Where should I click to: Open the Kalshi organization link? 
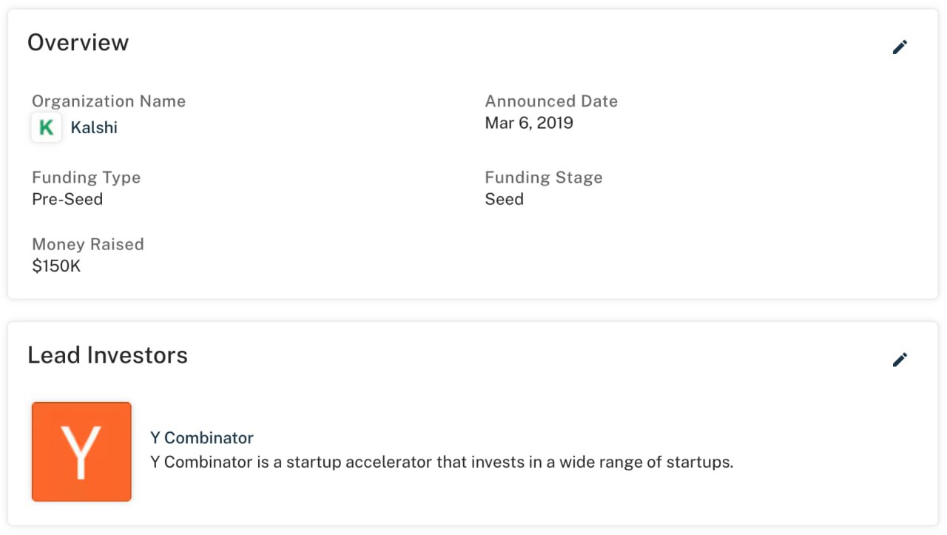click(x=94, y=127)
